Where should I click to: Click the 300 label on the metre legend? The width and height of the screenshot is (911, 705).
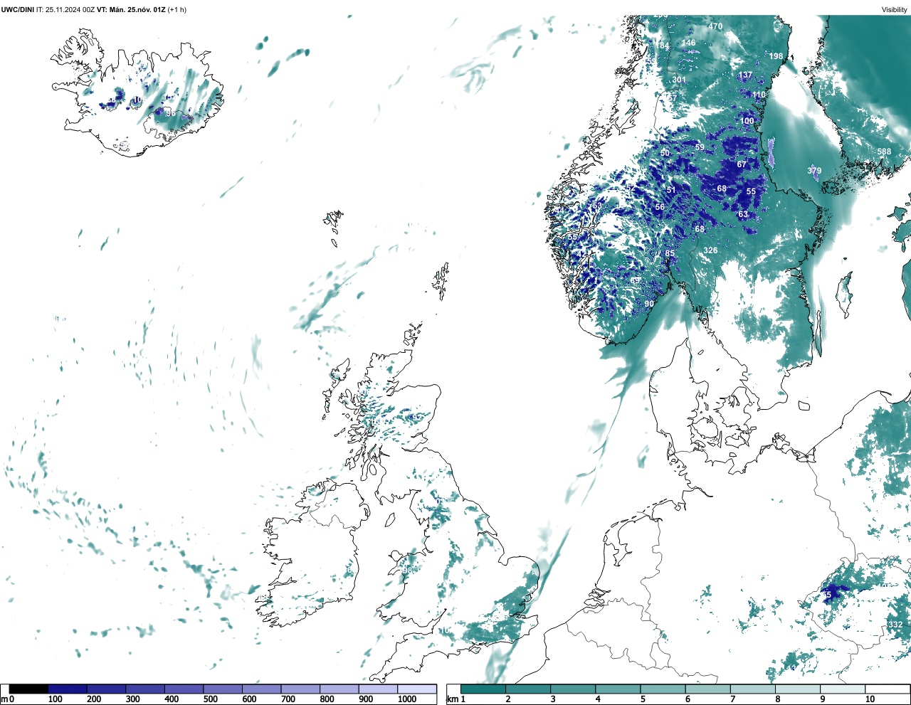(132, 699)
